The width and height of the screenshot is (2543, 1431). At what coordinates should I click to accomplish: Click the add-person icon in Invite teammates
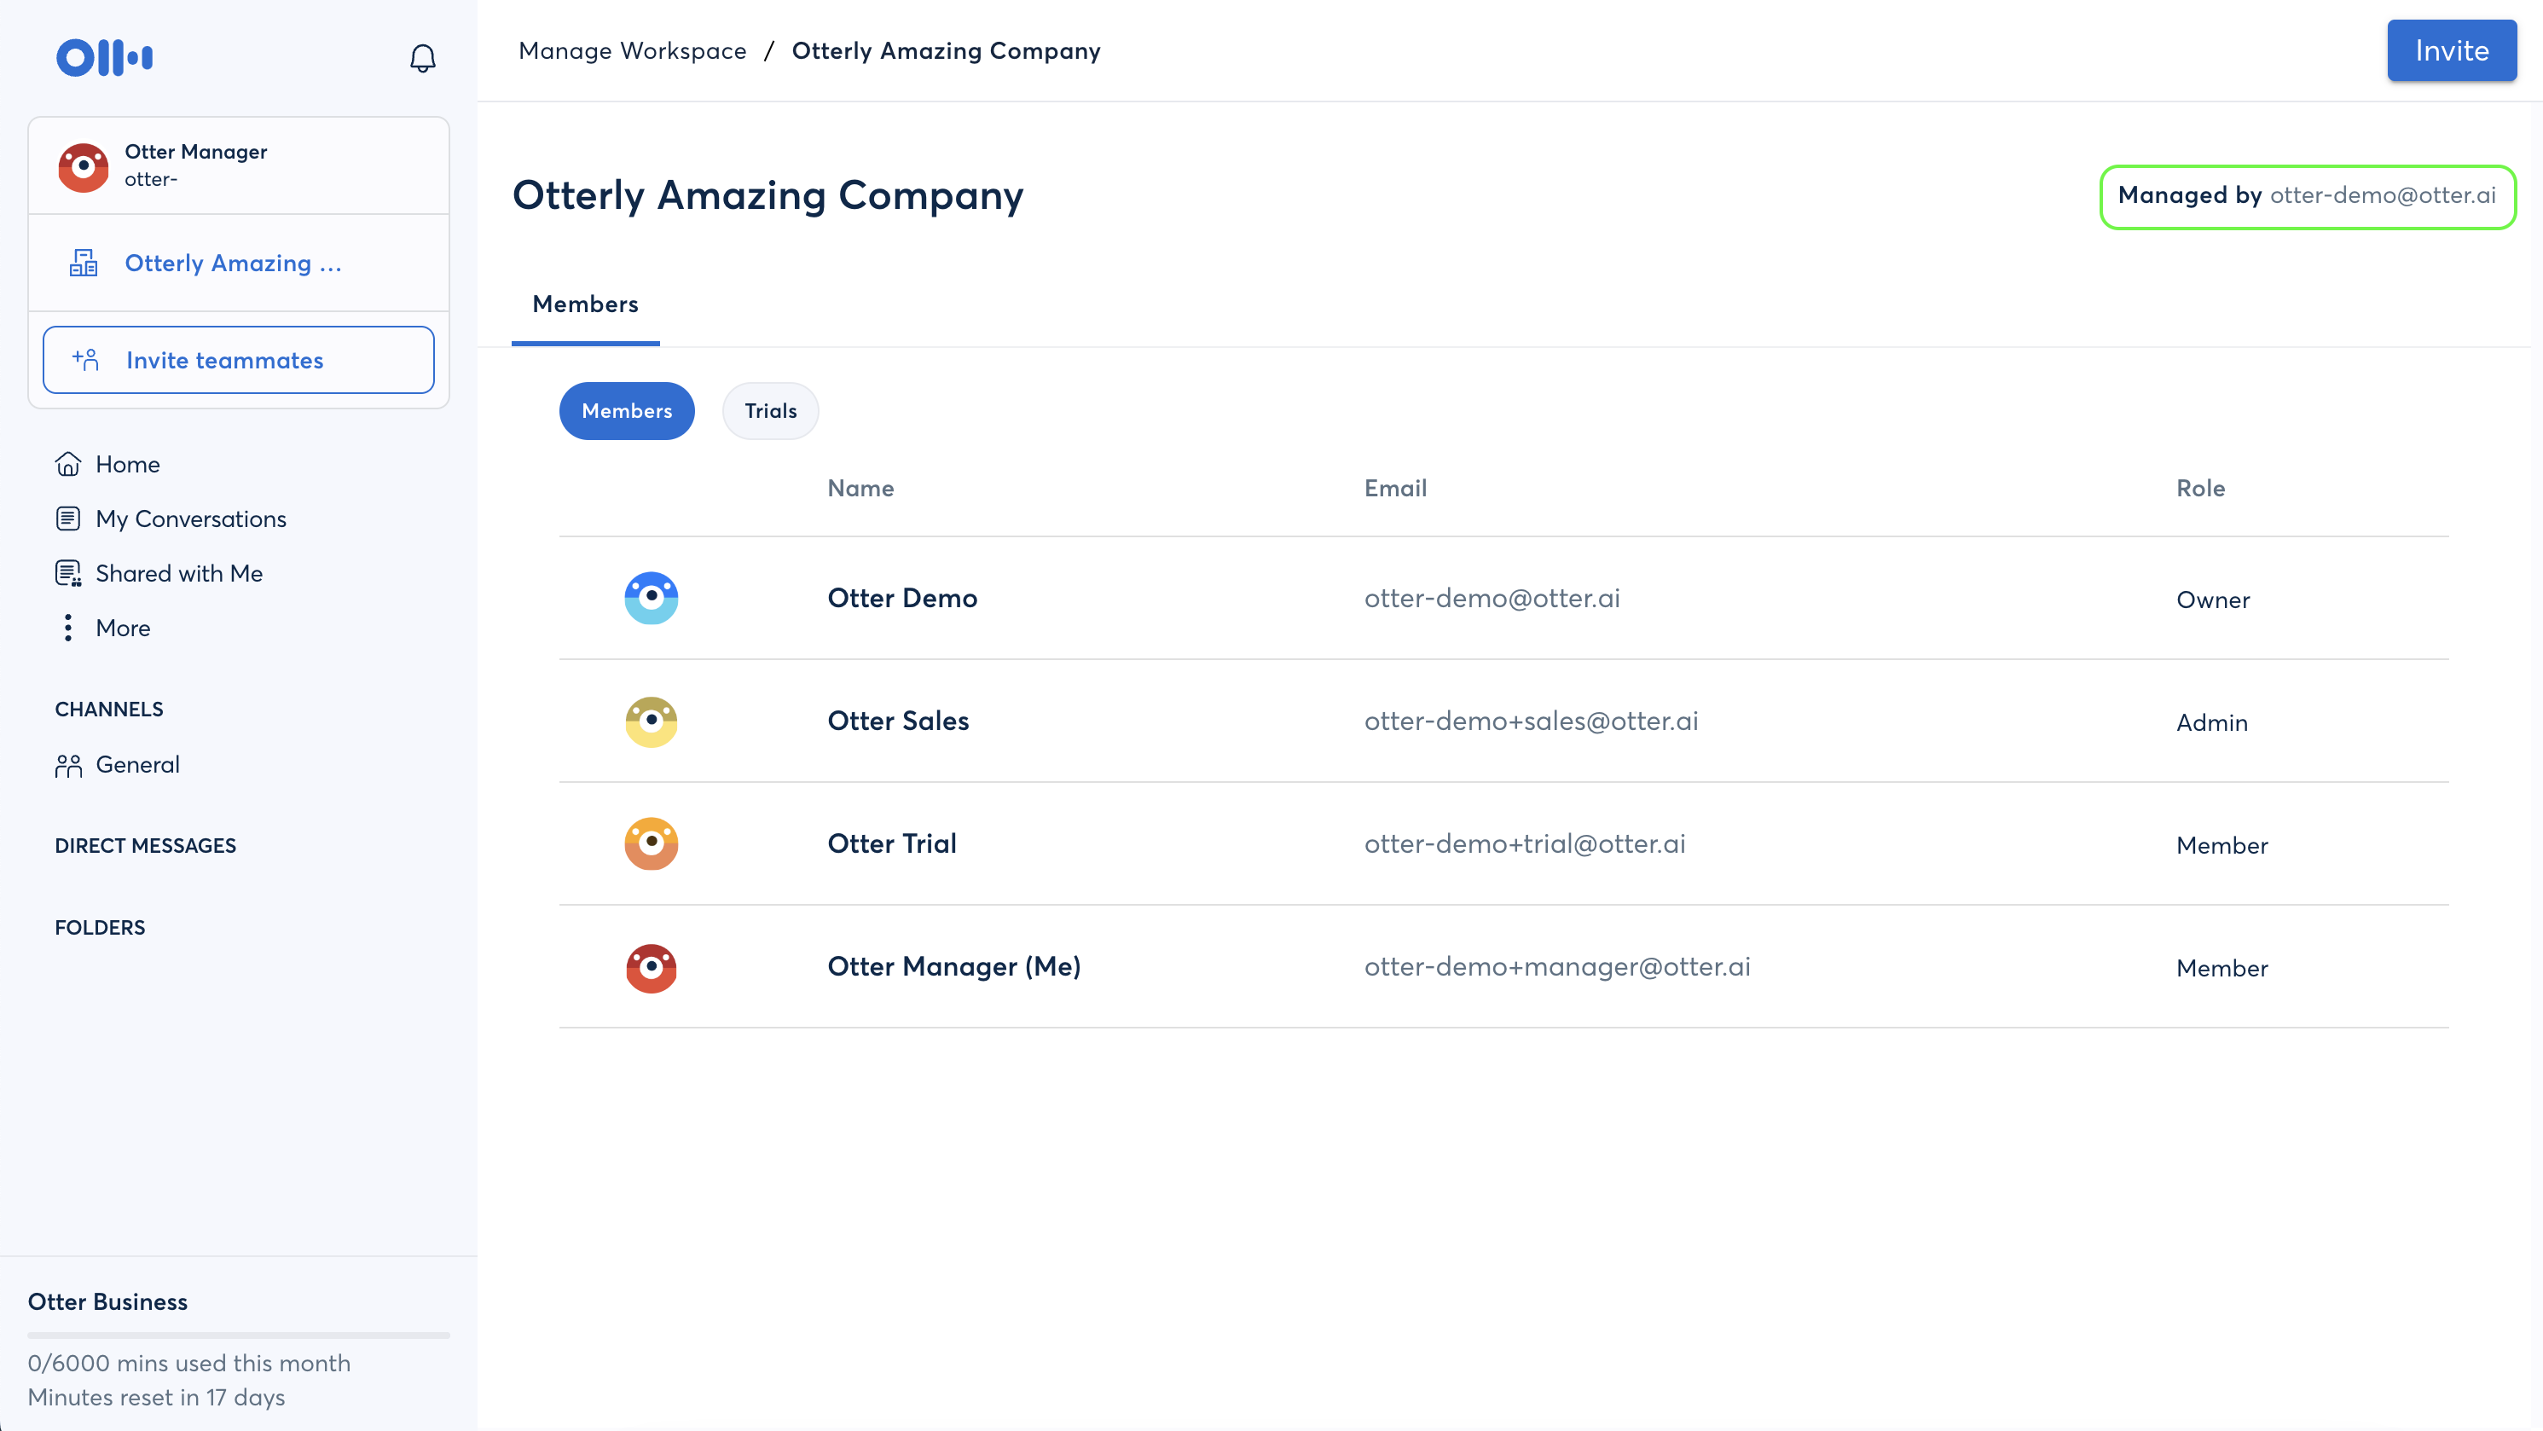click(x=86, y=359)
